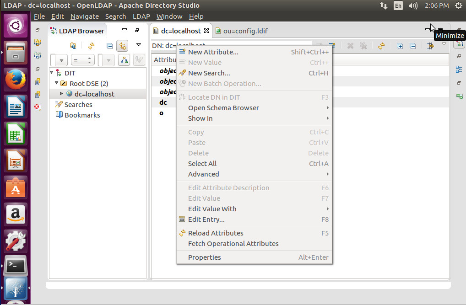466x305 pixels.
Task: Open the LDAP Browser view menu triangle
Action: [x=139, y=45]
